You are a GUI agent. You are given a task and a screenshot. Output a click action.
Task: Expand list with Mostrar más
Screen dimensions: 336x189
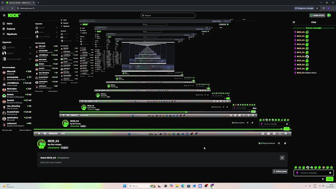7,130
